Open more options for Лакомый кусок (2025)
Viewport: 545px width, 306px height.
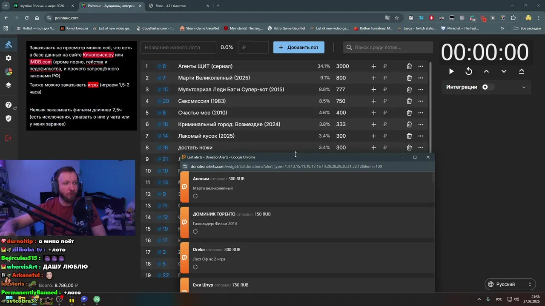(421, 136)
